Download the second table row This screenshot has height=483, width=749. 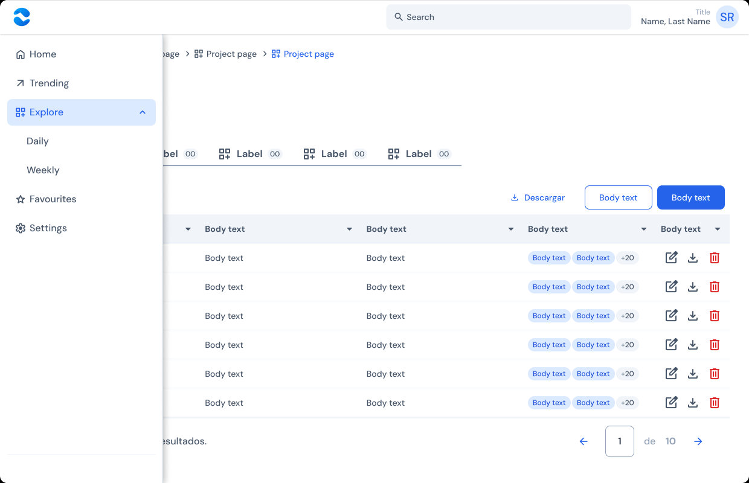point(693,287)
